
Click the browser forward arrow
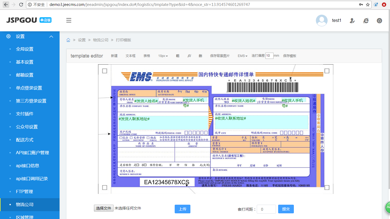14,5
